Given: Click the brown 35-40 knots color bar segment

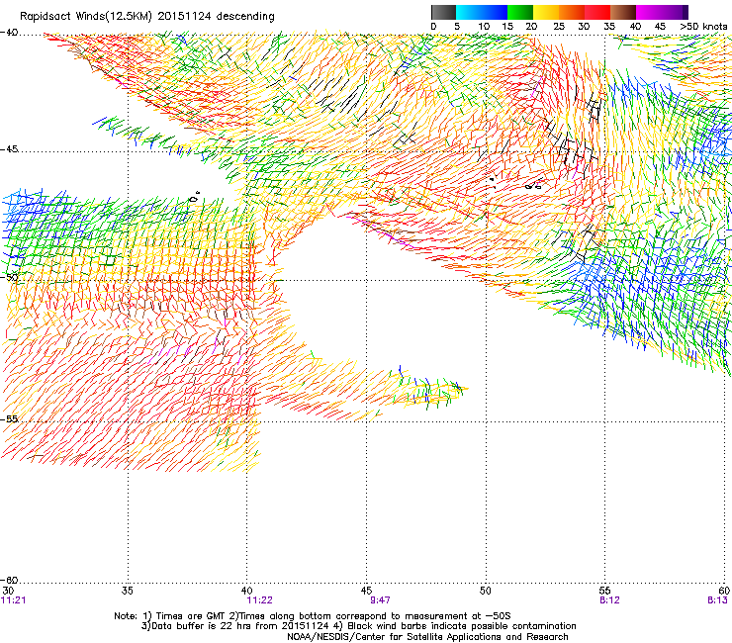Looking at the screenshot, I should click(x=623, y=12).
